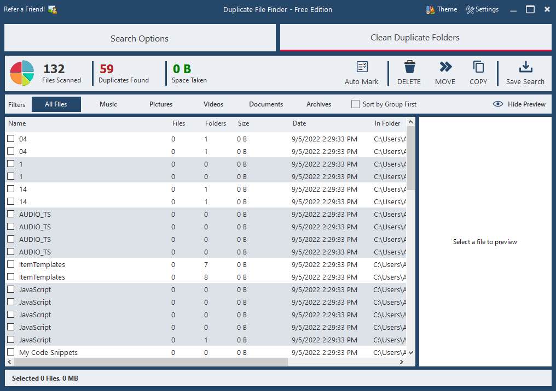
Task: Select the My Code Snippets folder name
Action: pyautogui.click(x=48, y=352)
